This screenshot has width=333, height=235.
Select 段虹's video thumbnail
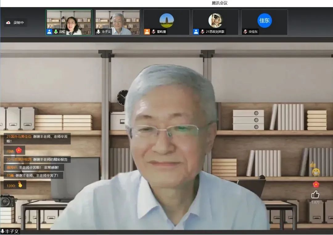69,22
